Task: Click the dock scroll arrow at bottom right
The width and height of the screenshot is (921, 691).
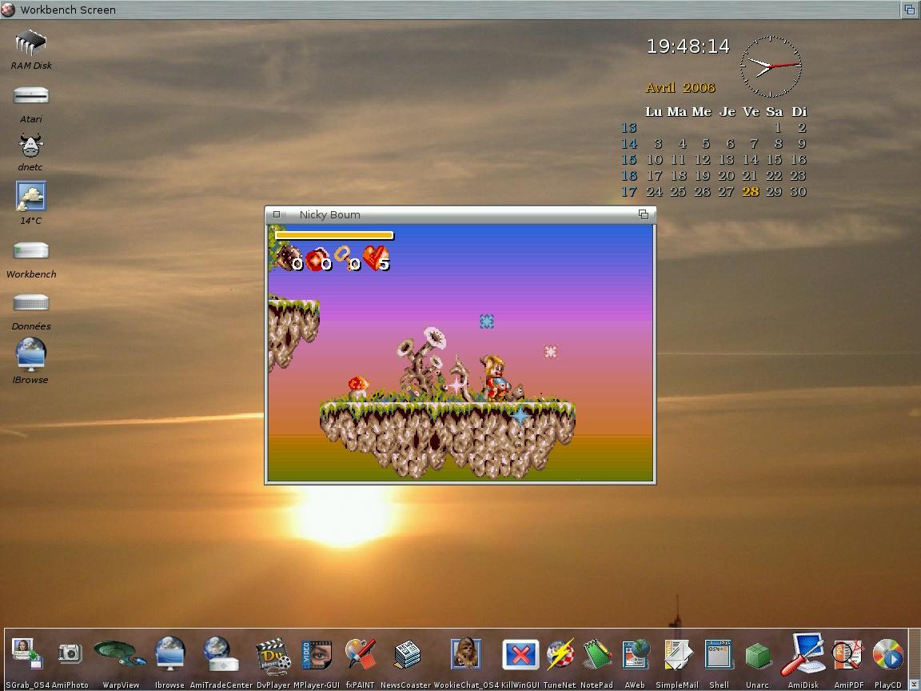Action: pos(914,685)
